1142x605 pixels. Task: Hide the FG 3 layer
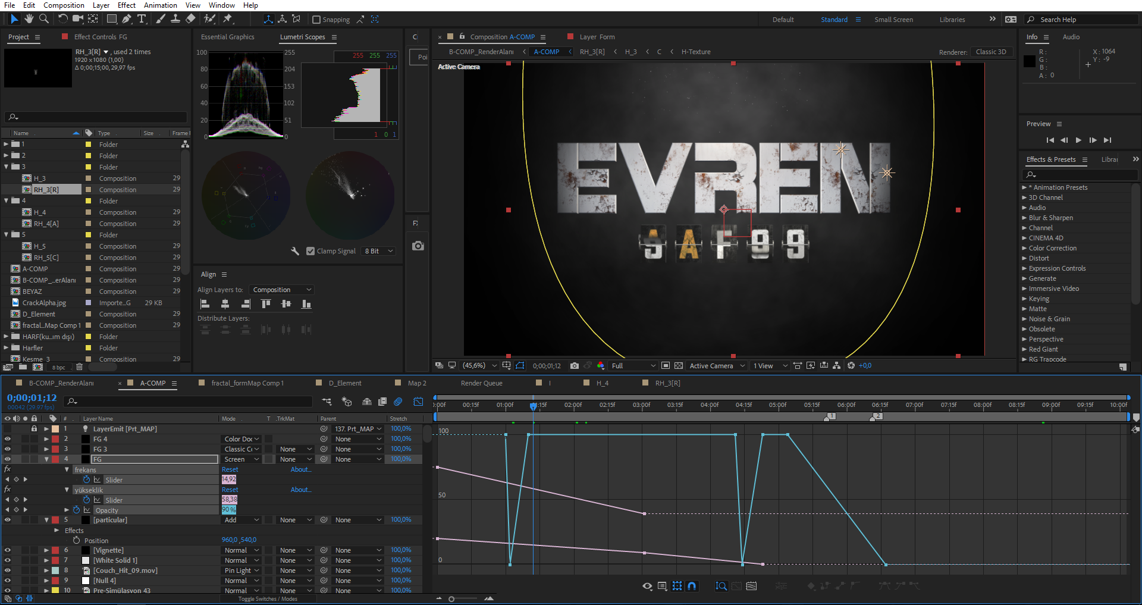8,449
